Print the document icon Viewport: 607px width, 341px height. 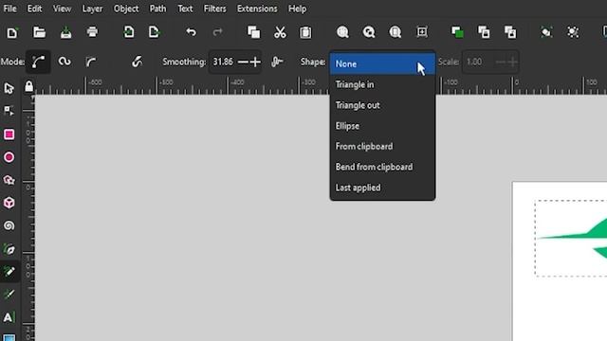coord(92,31)
